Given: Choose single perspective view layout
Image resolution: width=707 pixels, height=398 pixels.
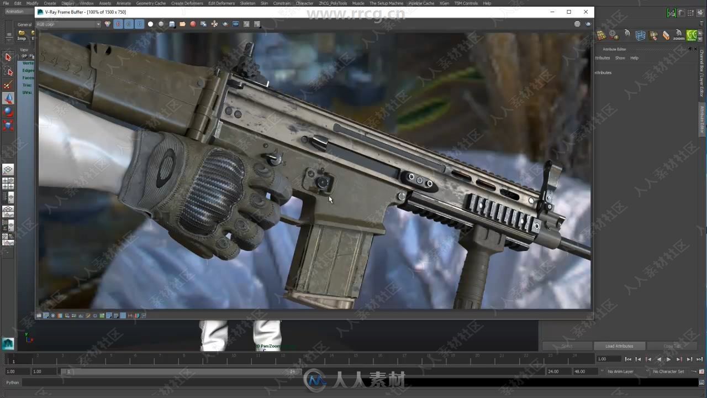Looking at the screenshot, I should pos(8,170).
